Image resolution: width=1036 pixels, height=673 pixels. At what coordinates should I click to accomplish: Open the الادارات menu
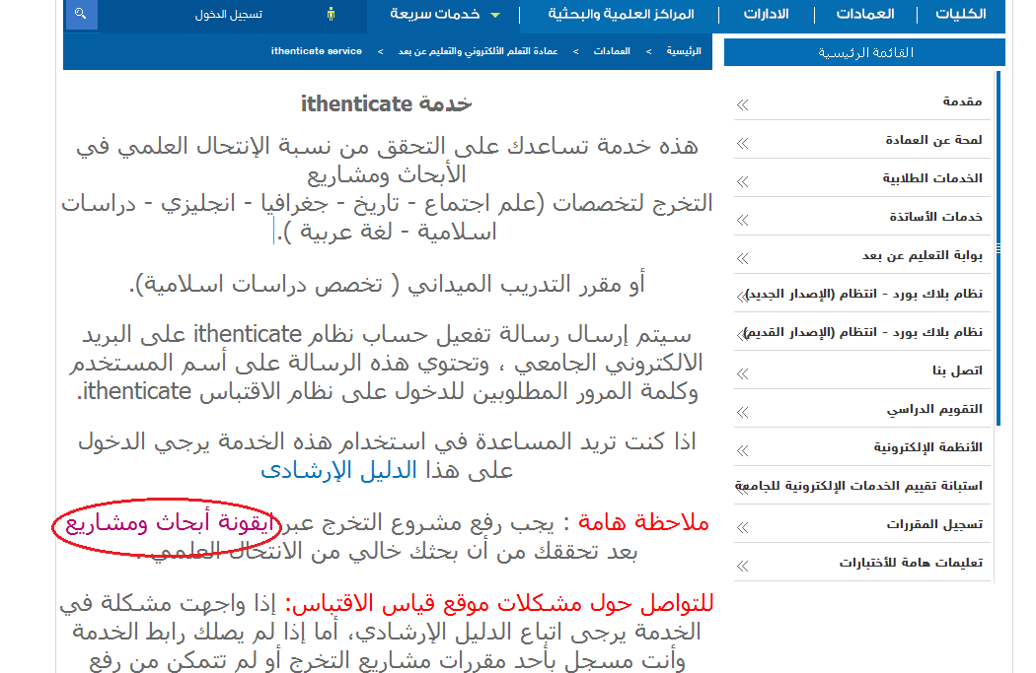pos(767,14)
